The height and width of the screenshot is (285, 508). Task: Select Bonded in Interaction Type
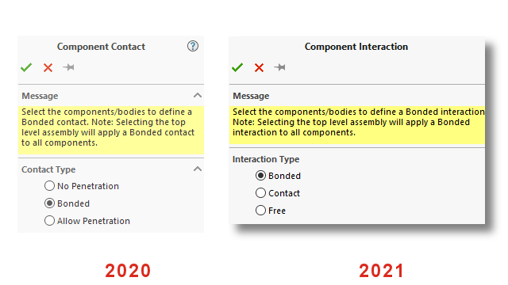coord(260,176)
